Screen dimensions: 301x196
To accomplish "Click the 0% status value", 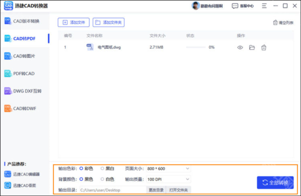I will coord(212,47).
